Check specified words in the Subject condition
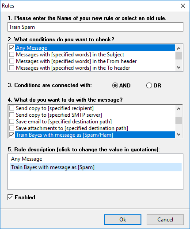The height and width of the screenshot is (229, 190). [x=11, y=55]
